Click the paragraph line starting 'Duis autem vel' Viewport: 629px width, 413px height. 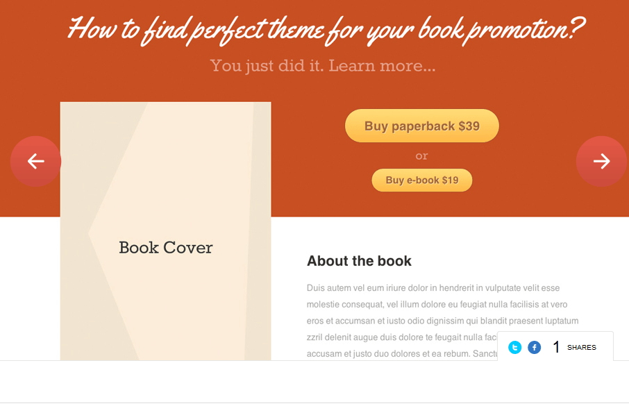coord(433,288)
